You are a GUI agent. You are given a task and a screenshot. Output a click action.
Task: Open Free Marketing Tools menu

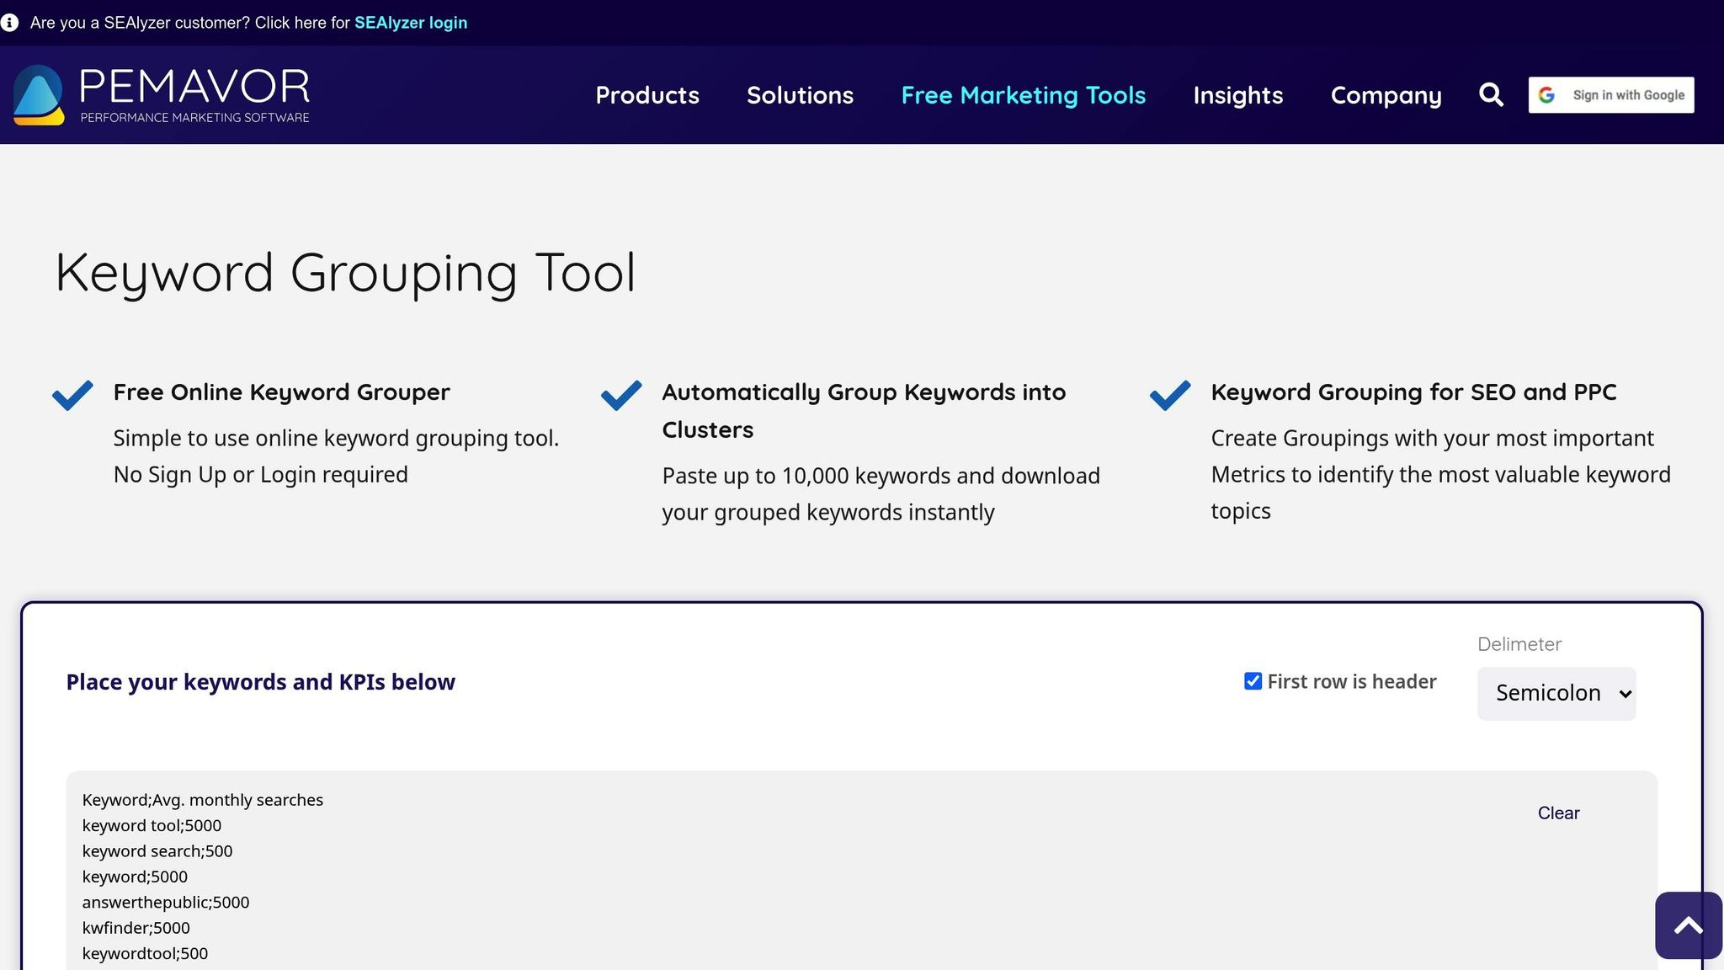coord(1023,95)
